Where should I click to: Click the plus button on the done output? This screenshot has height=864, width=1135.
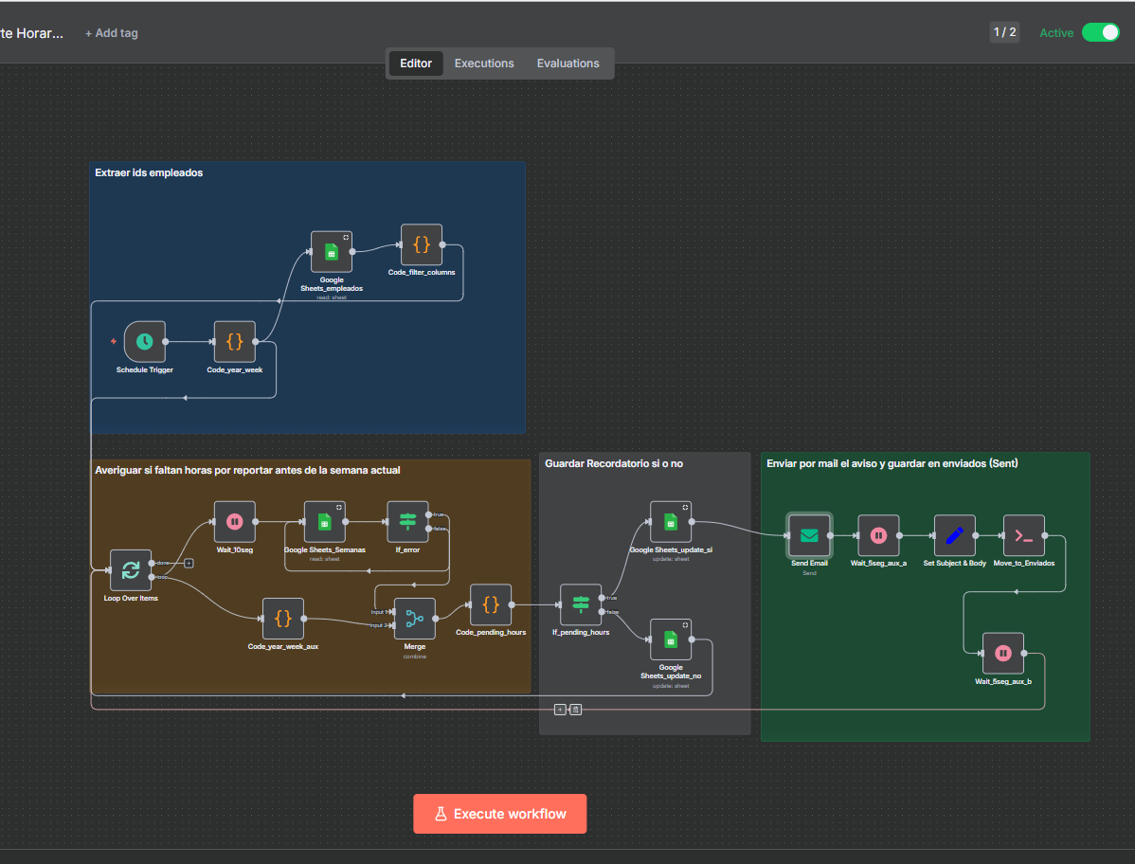tap(189, 563)
